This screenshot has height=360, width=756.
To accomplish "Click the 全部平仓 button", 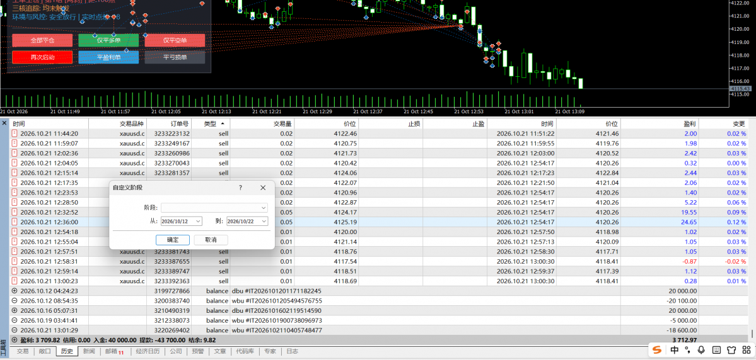I will coord(42,40).
